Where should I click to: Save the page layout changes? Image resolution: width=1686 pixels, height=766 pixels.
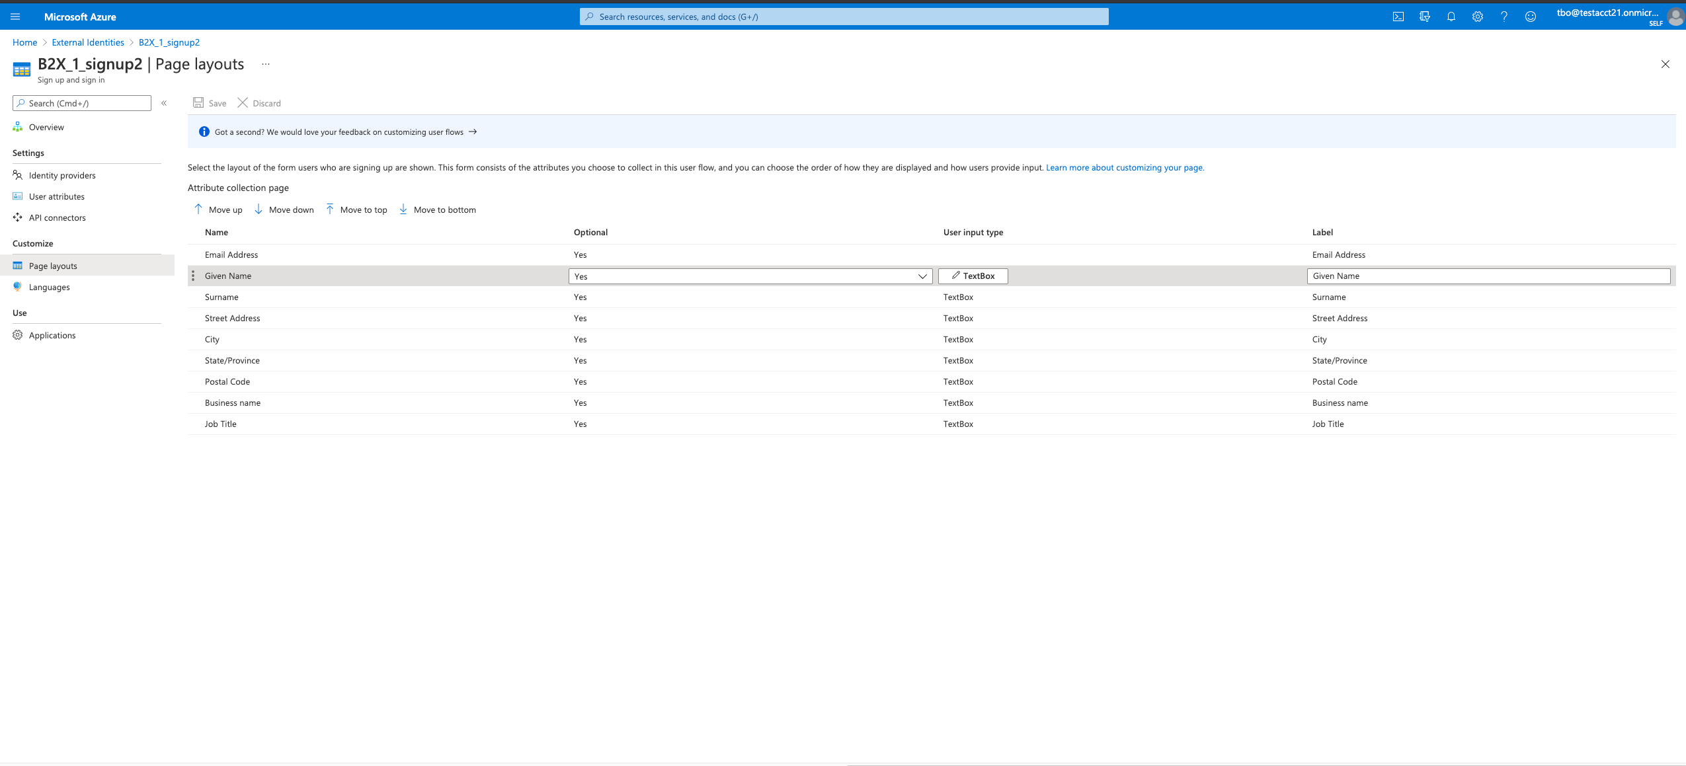(x=209, y=102)
